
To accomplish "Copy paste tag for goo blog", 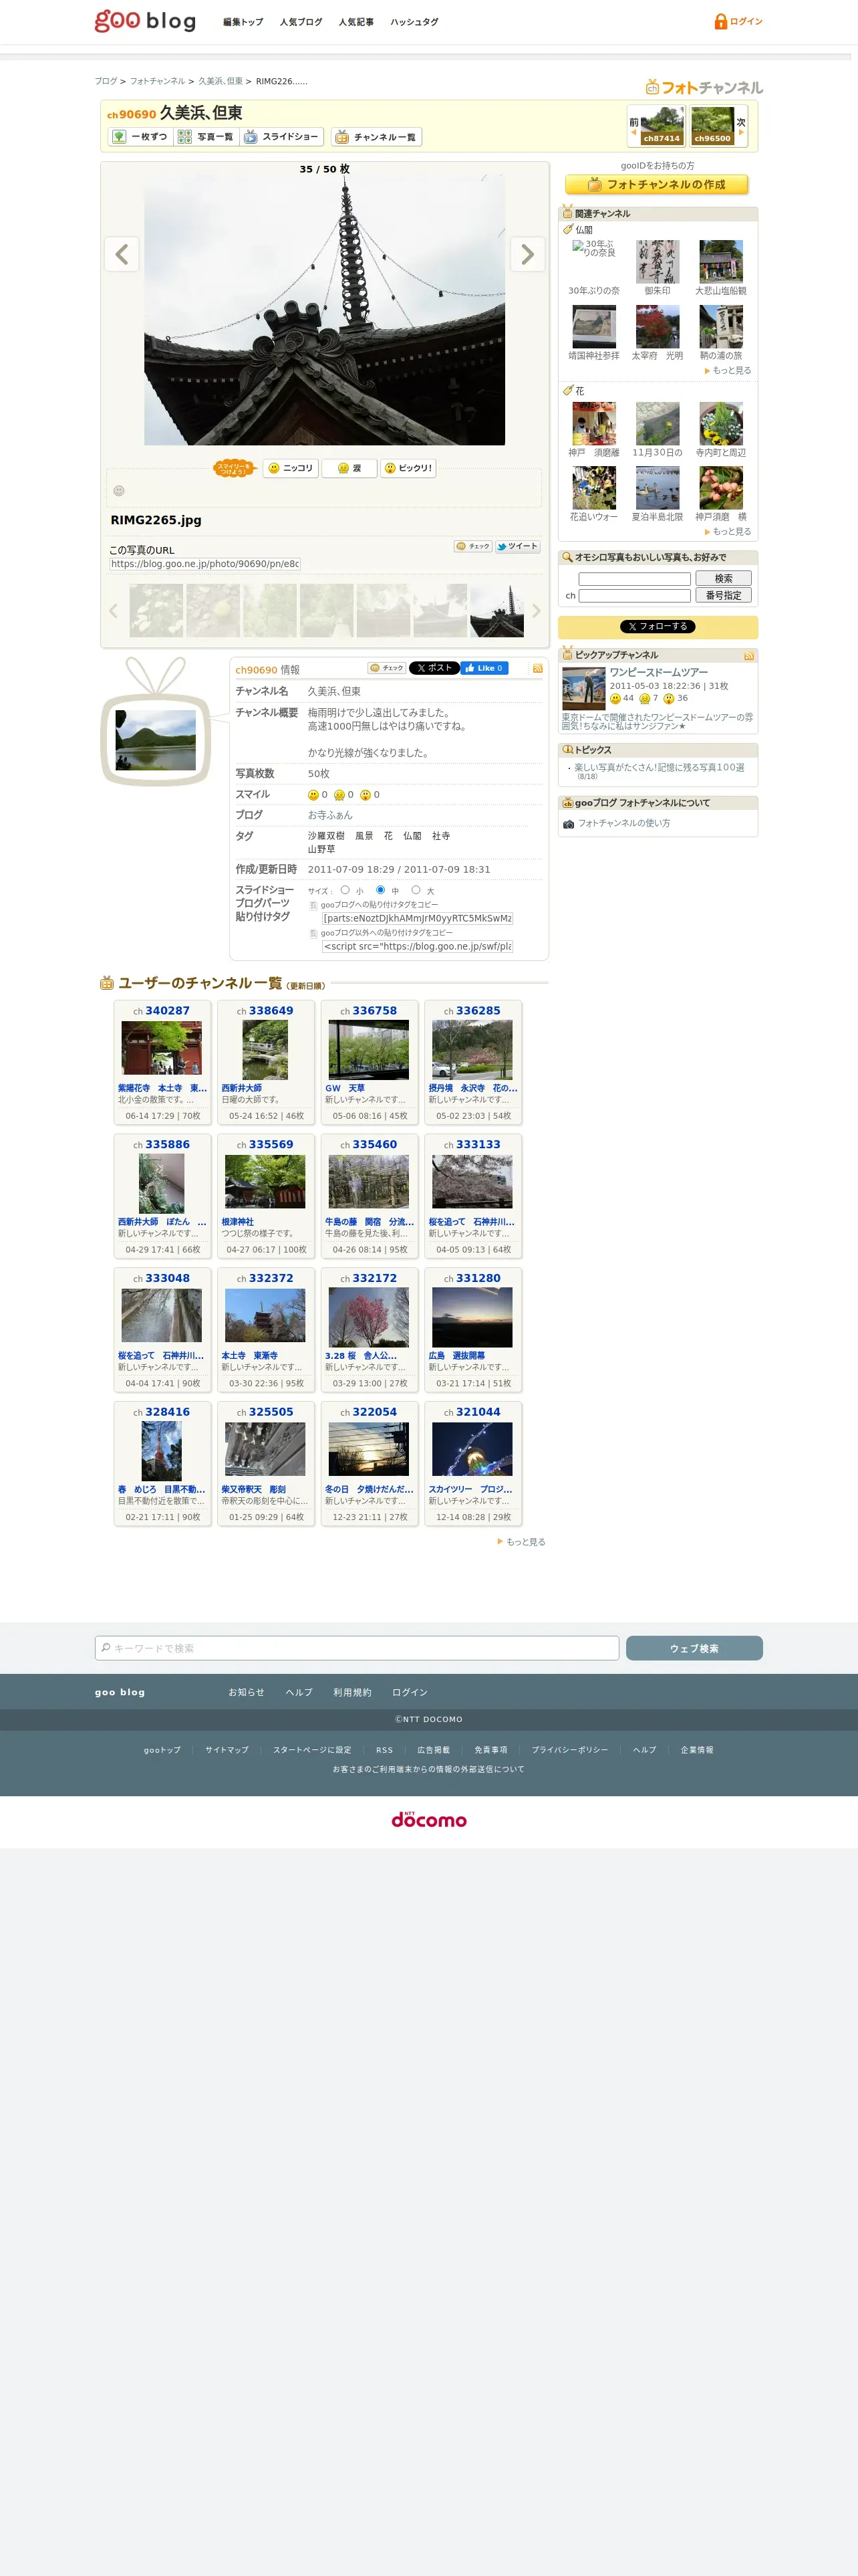I will point(374,905).
